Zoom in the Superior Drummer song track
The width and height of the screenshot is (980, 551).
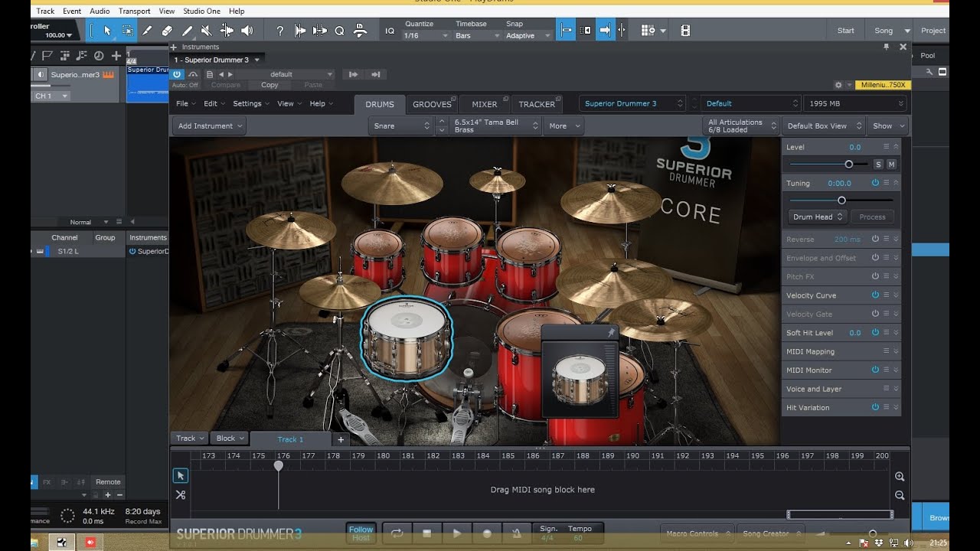[x=900, y=477]
